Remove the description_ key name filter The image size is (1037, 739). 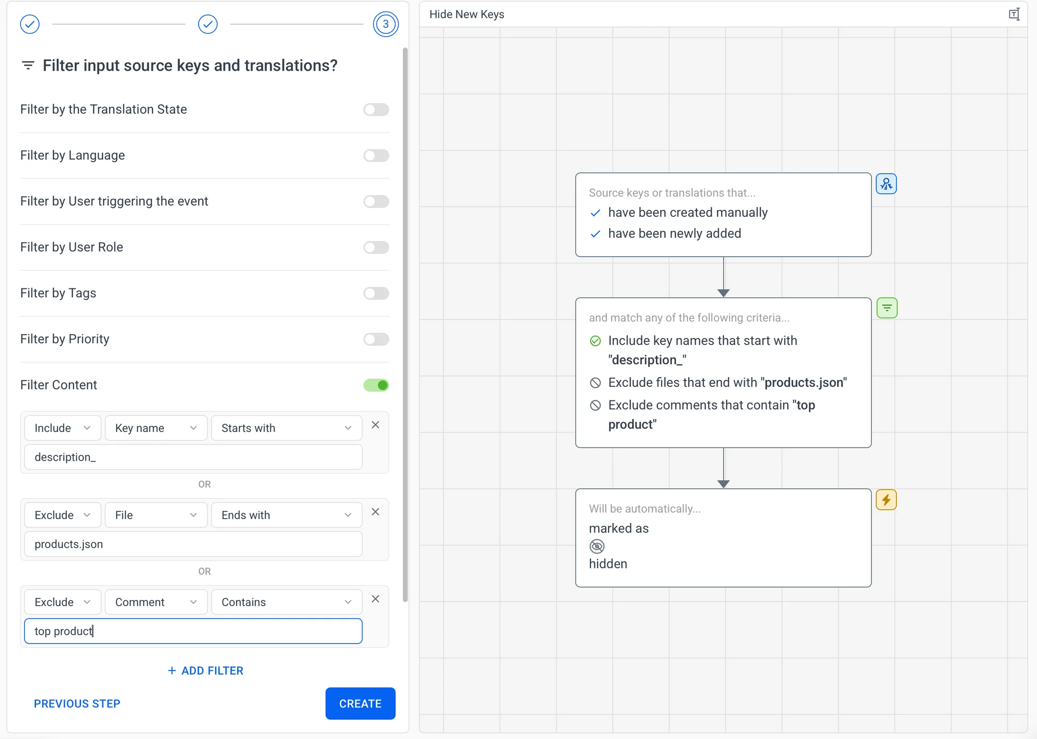coord(375,425)
